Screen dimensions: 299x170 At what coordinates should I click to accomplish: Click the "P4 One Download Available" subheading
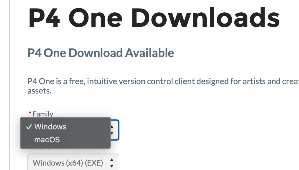coord(101,53)
